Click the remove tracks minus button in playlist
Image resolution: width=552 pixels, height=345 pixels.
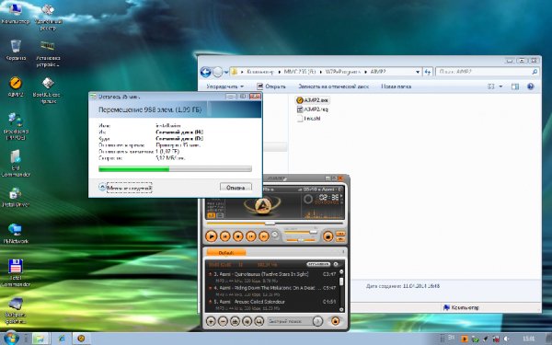tap(223, 321)
